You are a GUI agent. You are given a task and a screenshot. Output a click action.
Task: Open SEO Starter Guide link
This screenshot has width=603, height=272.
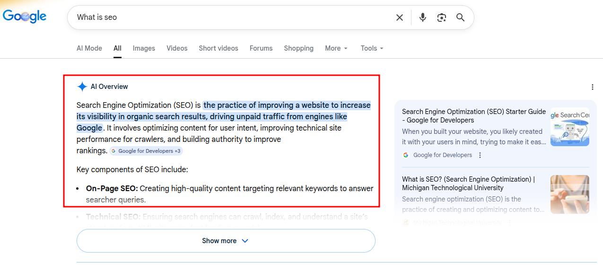[474, 116]
